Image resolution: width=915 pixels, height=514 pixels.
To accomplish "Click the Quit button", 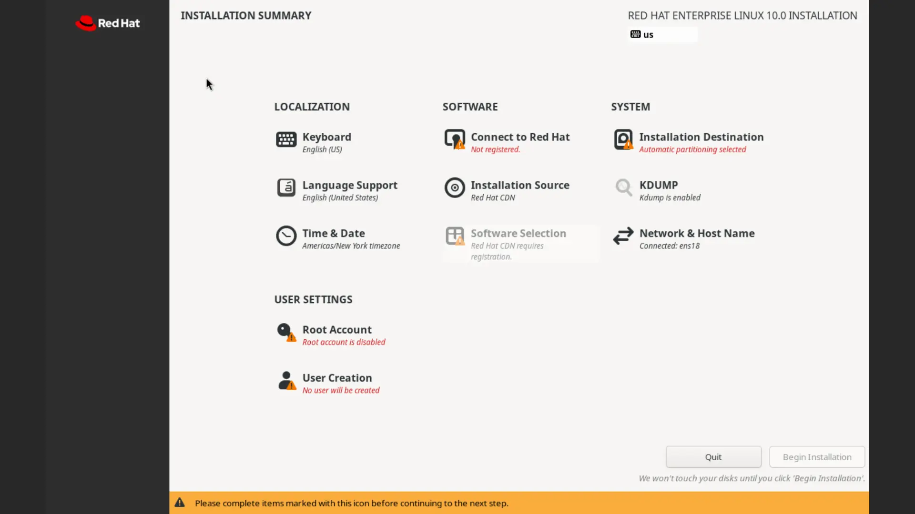I will pos(713,456).
